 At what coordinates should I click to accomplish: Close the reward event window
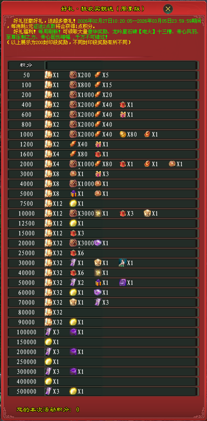(x=168, y=9)
